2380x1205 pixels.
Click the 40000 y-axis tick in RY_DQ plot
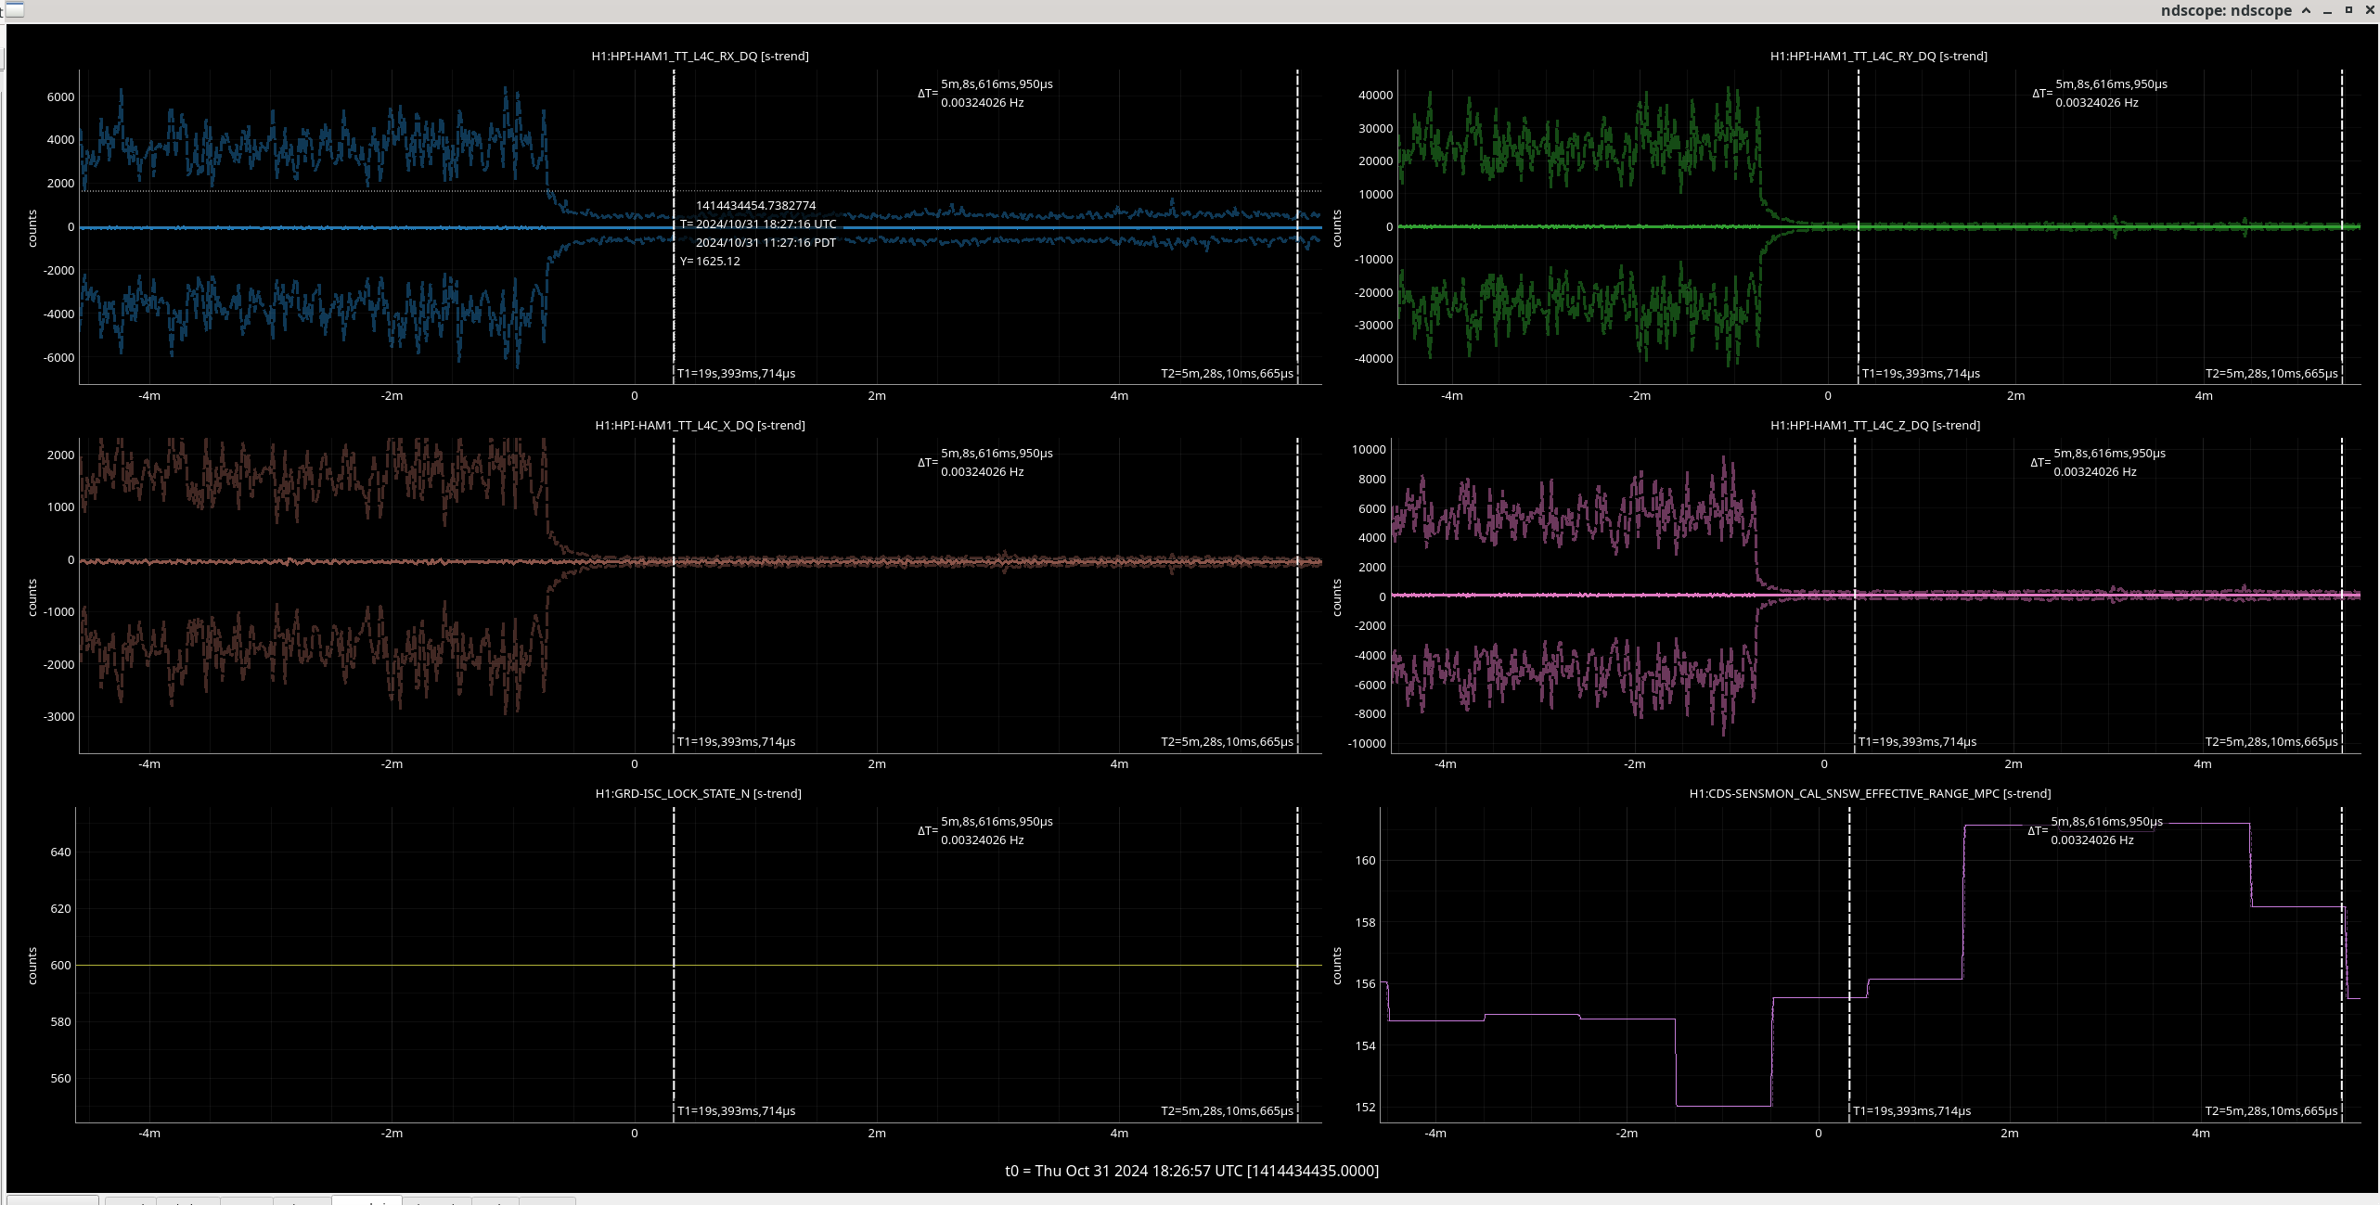[x=1375, y=96]
